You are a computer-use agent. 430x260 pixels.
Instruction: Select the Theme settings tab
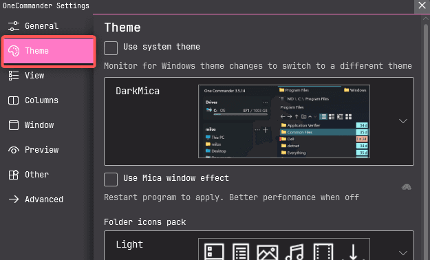(48, 51)
